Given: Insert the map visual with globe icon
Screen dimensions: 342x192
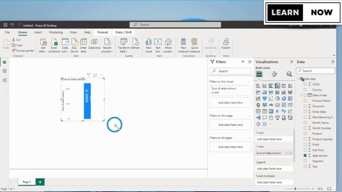Looking at the screenshot, I should point(258,105).
